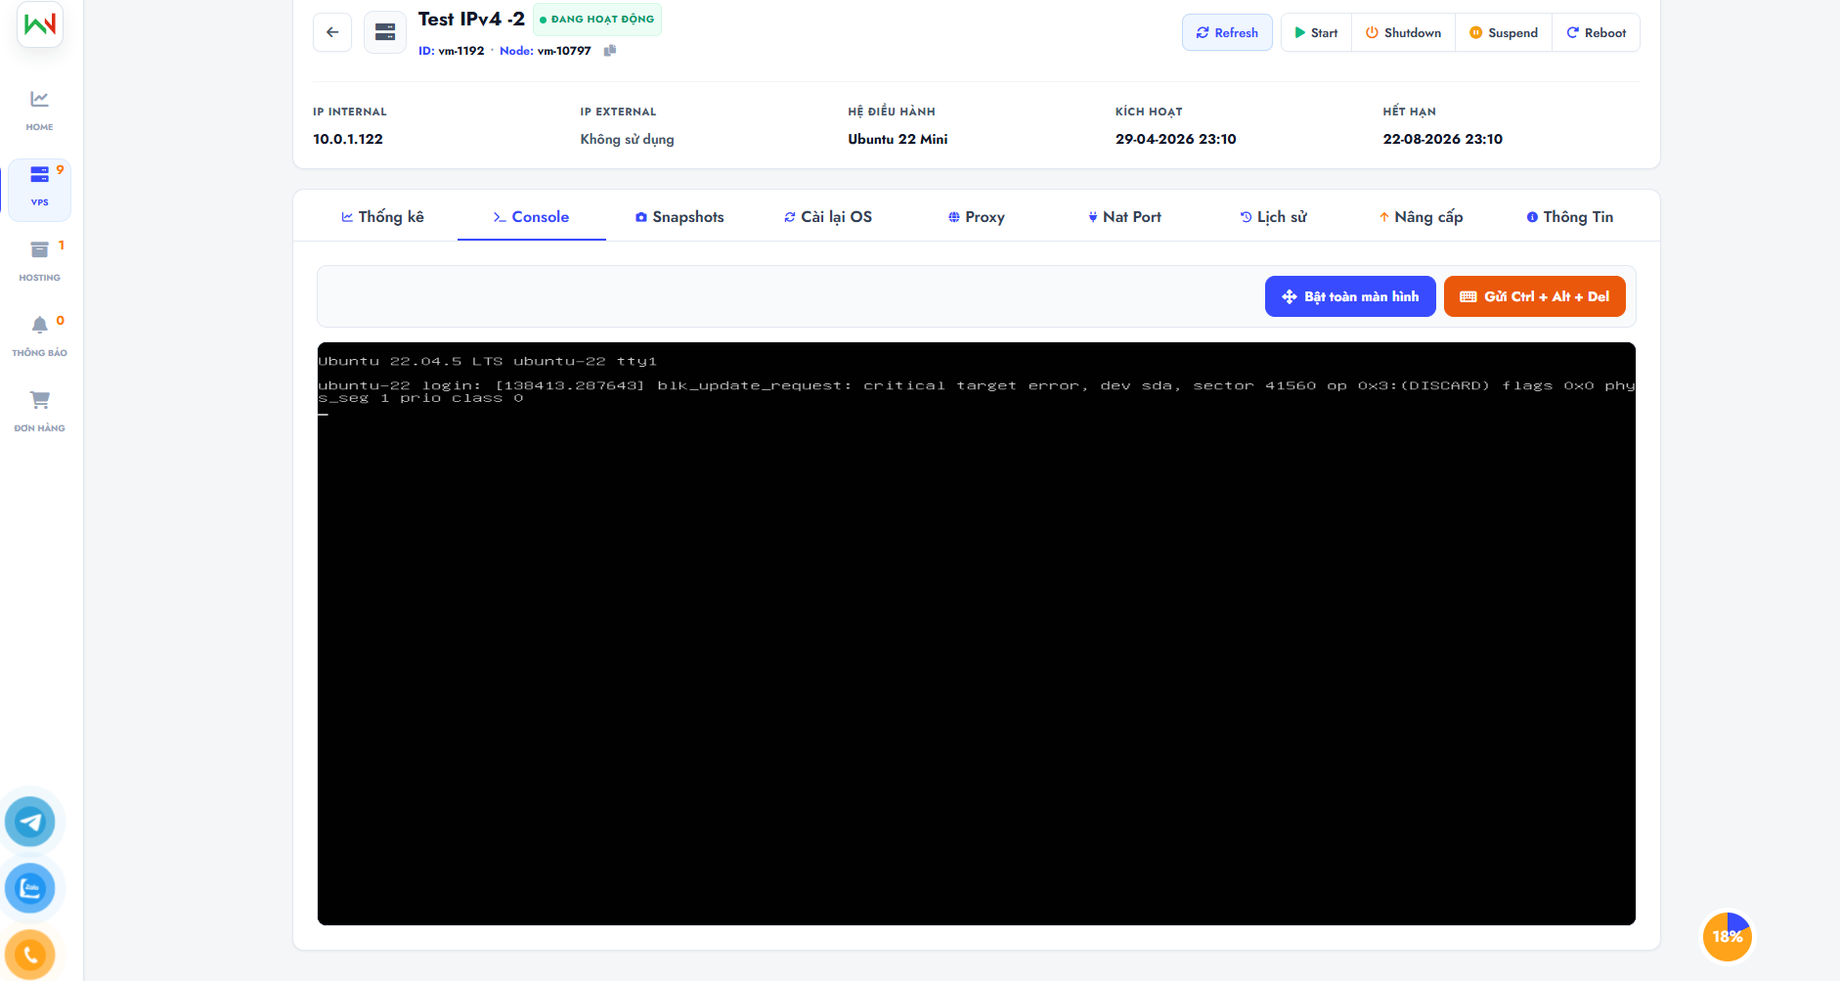Image resolution: width=1840 pixels, height=981 pixels.
Task: Reboot the virtual machine
Action: pyautogui.click(x=1596, y=32)
